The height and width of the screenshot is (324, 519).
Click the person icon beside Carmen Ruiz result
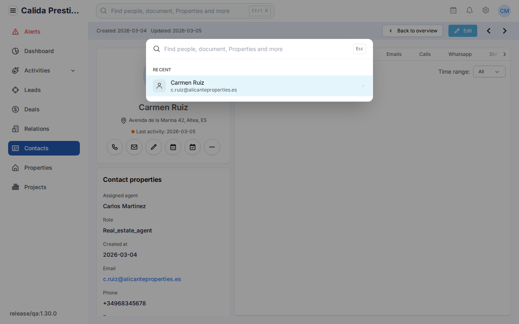coord(159,86)
